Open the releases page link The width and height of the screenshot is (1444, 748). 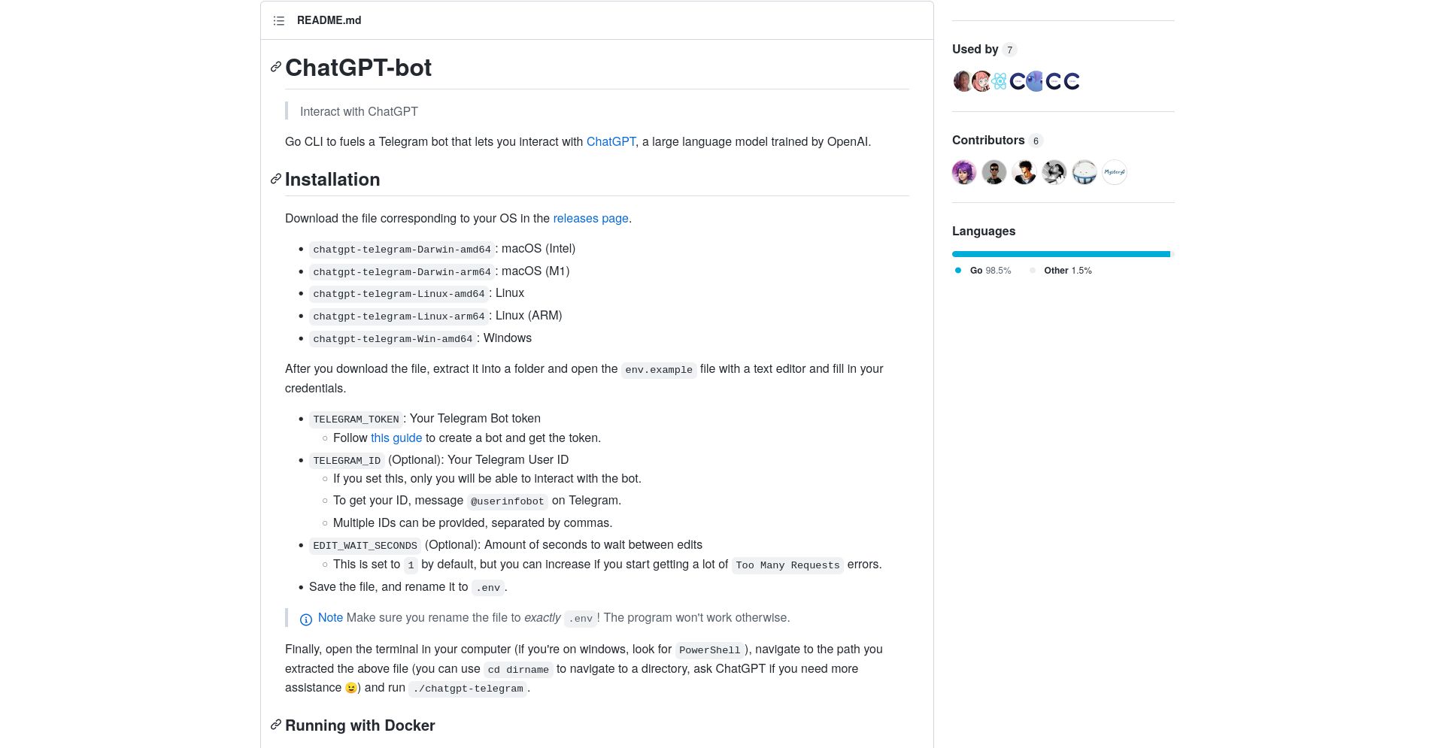pyautogui.click(x=590, y=218)
